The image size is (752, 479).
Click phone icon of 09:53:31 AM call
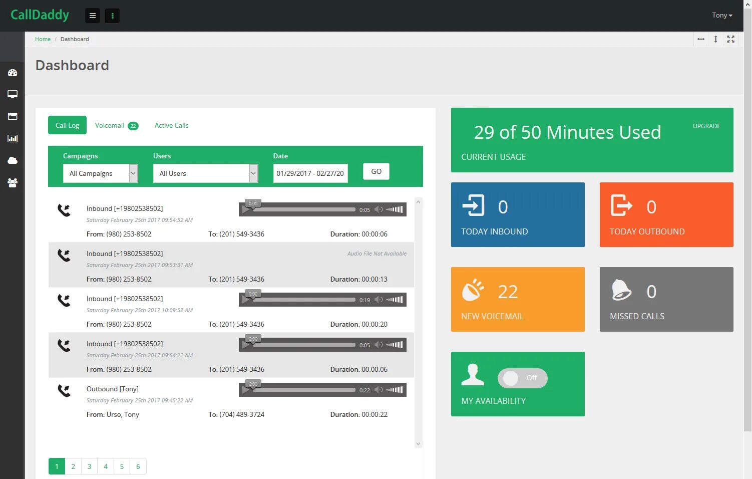pos(64,255)
